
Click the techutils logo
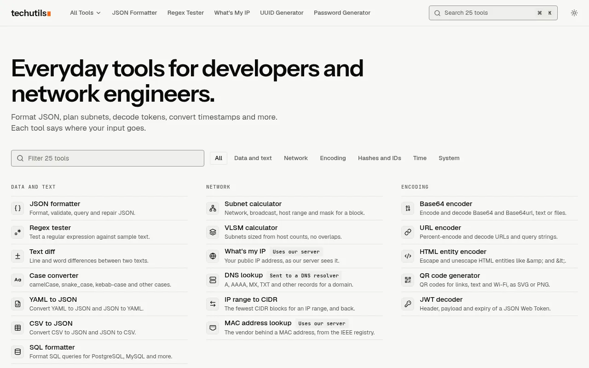click(x=31, y=13)
